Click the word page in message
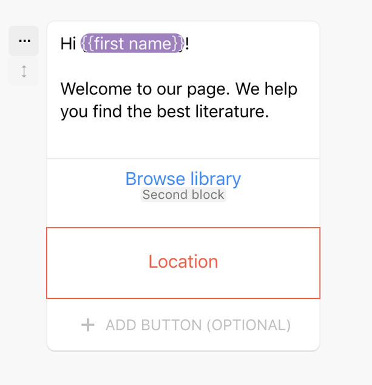The width and height of the screenshot is (372, 385). click(208, 89)
